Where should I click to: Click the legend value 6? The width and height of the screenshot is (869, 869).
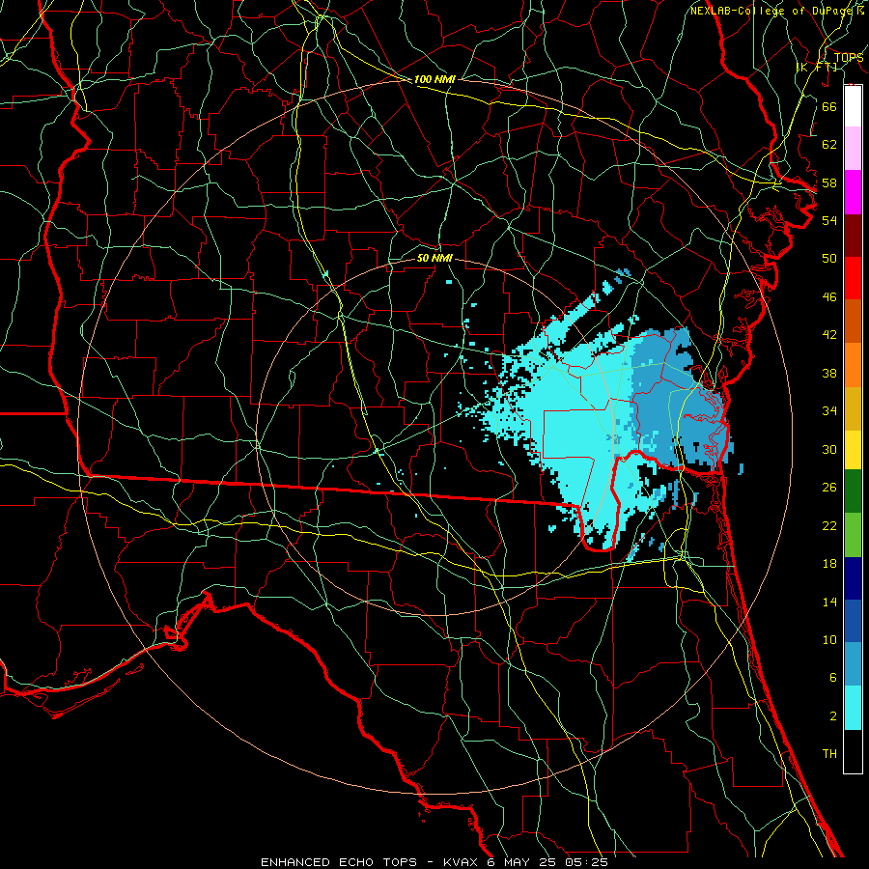(x=833, y=678)
